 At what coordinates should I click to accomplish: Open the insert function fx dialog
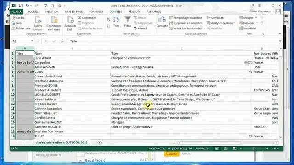(x=62, y=41)
